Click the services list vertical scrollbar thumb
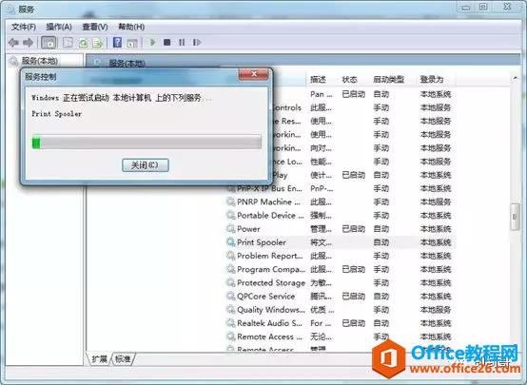Viewport: 527px width, 385px height. click(x=515, y=217)
